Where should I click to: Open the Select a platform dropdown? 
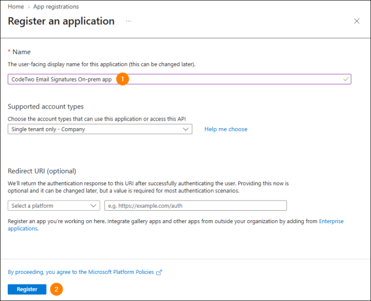pyautogui.click(x=54, y=205)
